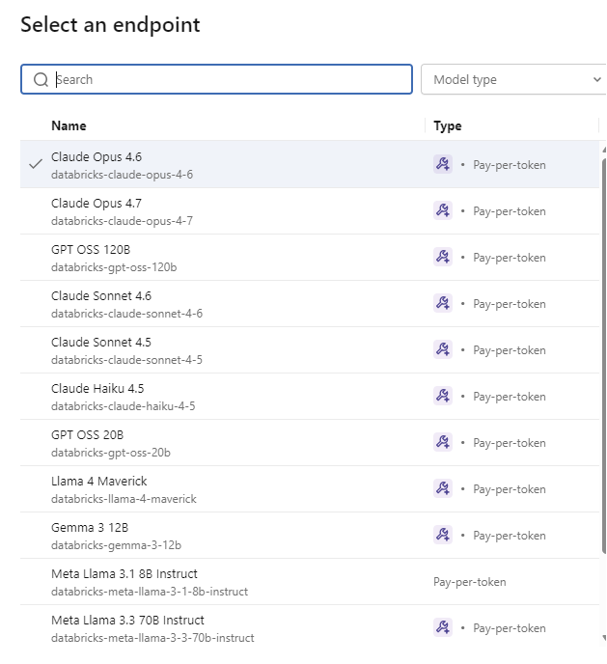
Task: Click the tool icon in Meta Llama 3.3 70B row
Action: pyautogui.click(x=443, y=627)
